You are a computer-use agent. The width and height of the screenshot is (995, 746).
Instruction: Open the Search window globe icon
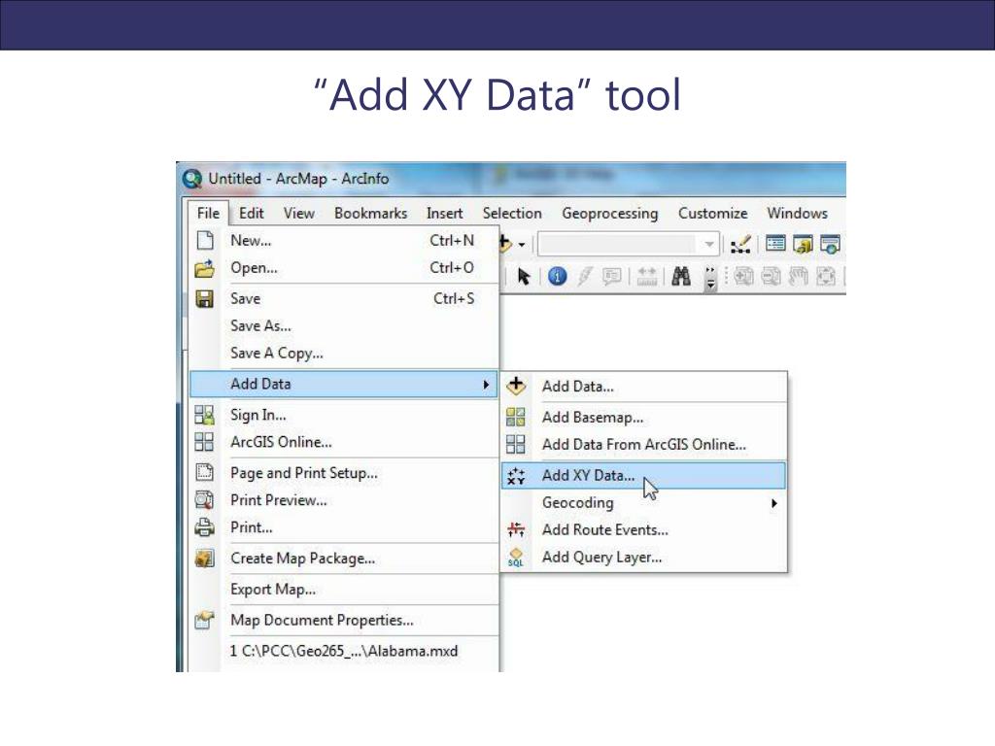coord(830,244)
